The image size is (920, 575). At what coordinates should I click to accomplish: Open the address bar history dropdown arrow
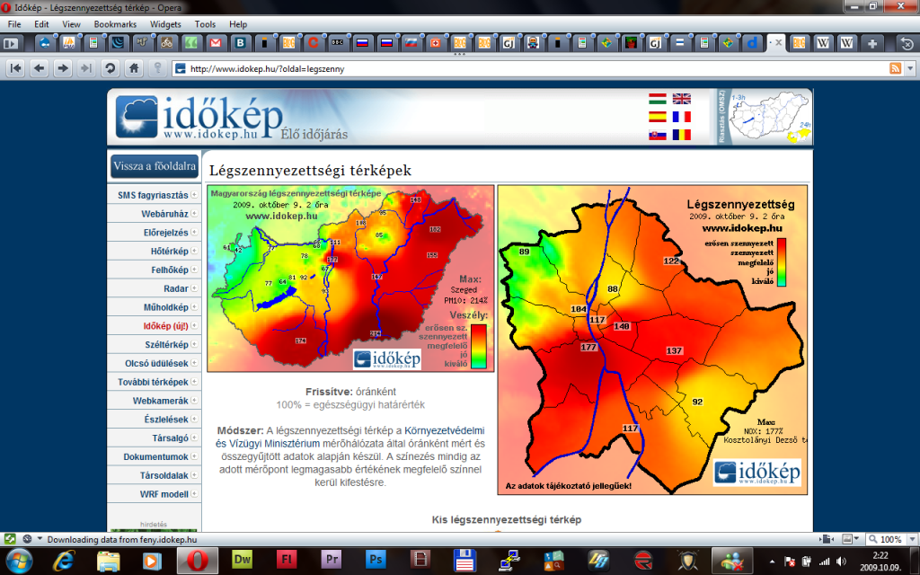click(x=909, y=68)
